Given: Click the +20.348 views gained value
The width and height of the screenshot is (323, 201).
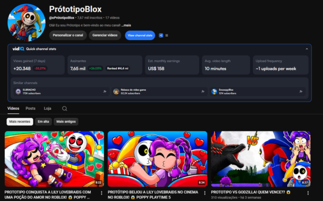Looking at the screenshot, I should [22, 69].
